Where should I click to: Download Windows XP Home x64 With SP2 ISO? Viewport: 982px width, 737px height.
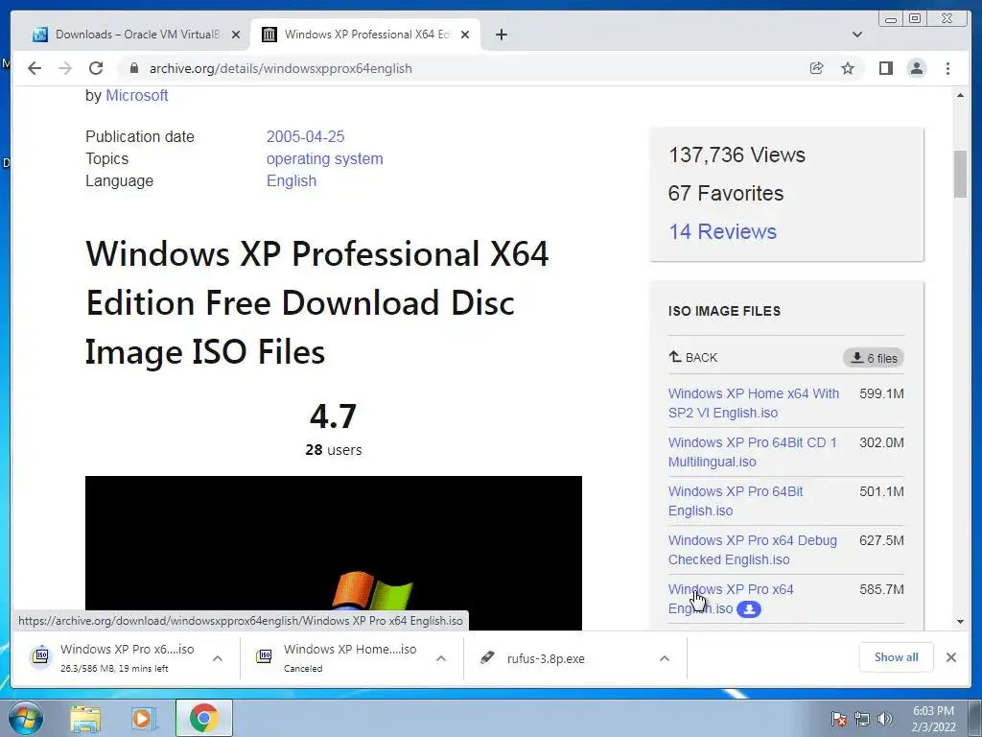(754, 403)
